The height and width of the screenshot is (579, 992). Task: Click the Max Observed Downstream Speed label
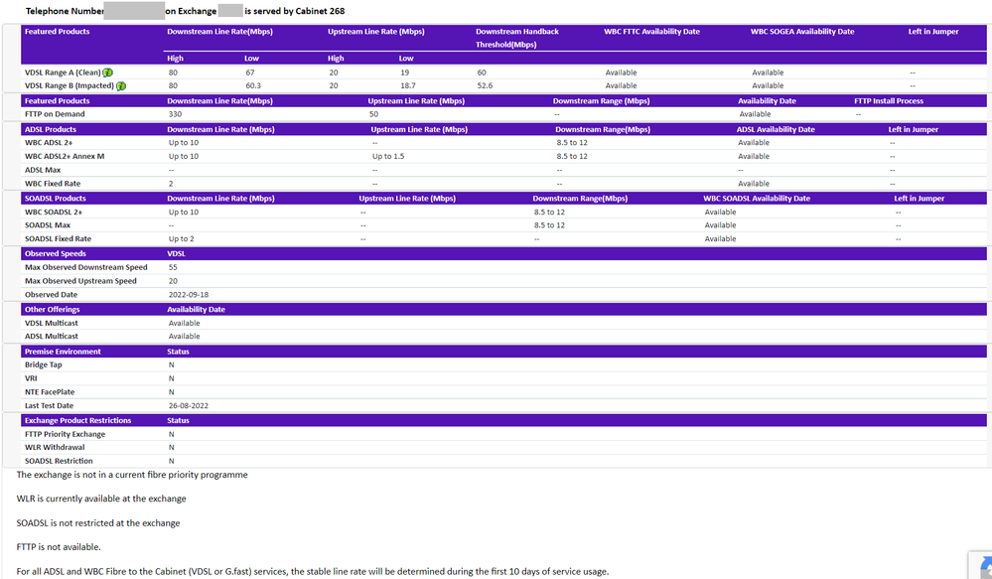click(x=86, y=267)
